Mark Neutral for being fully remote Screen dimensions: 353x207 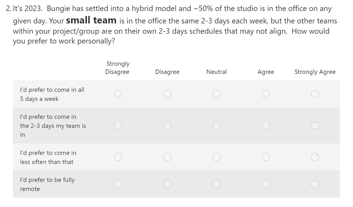point(216,184)
